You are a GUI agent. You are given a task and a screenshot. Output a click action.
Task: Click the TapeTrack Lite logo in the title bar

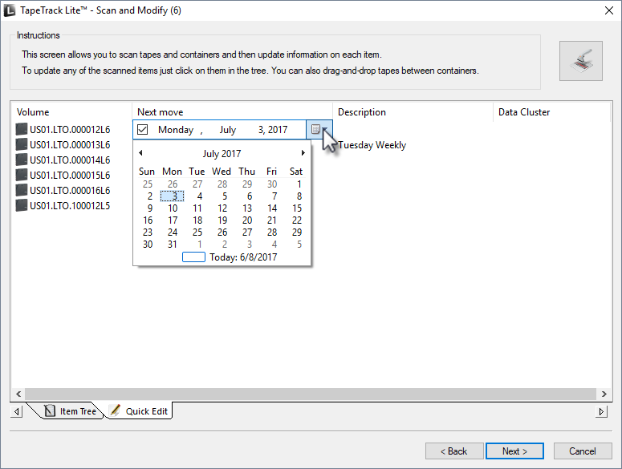(9, 10)
